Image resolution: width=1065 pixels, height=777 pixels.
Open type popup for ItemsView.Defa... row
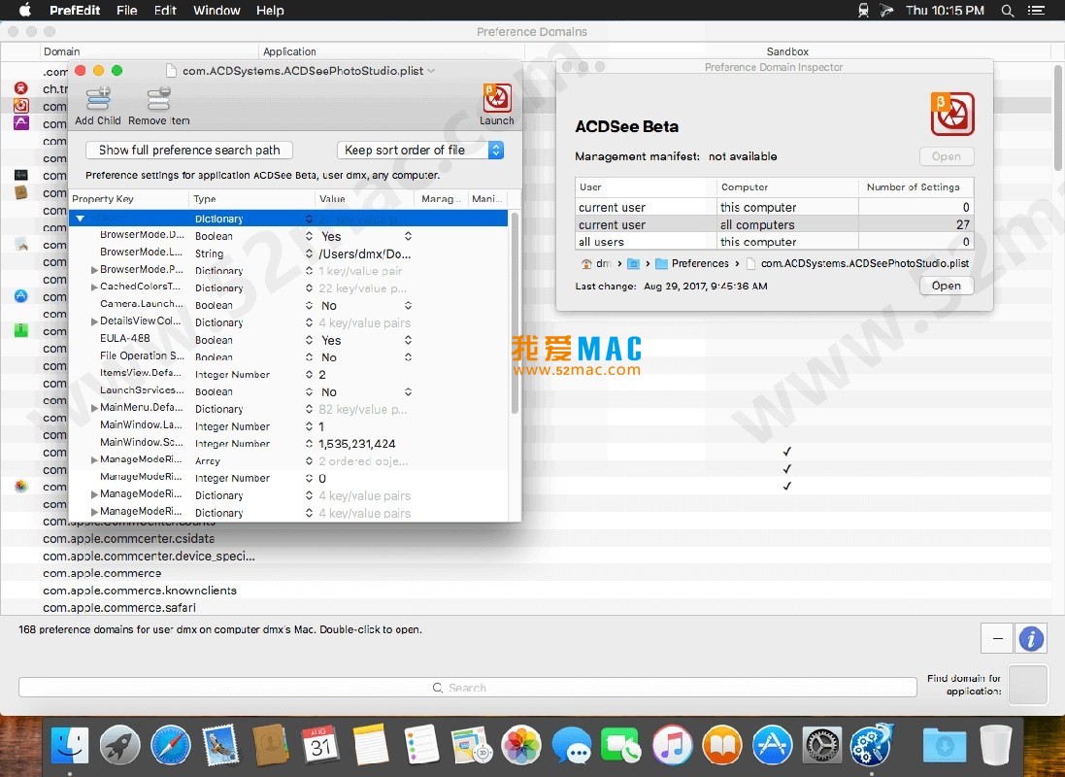pos(309,375)
